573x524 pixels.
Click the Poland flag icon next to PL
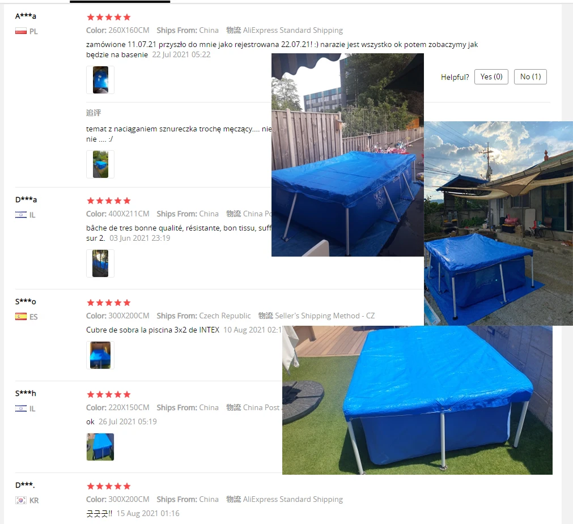click(21, 31)
